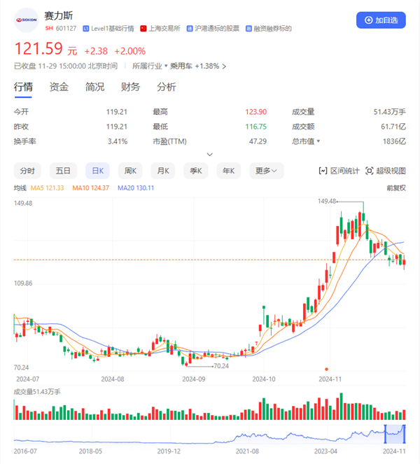The height and width of the screenshot is (464, 420).
Task: Click the 前复权 price adjustment option
Action: (395, 188)
